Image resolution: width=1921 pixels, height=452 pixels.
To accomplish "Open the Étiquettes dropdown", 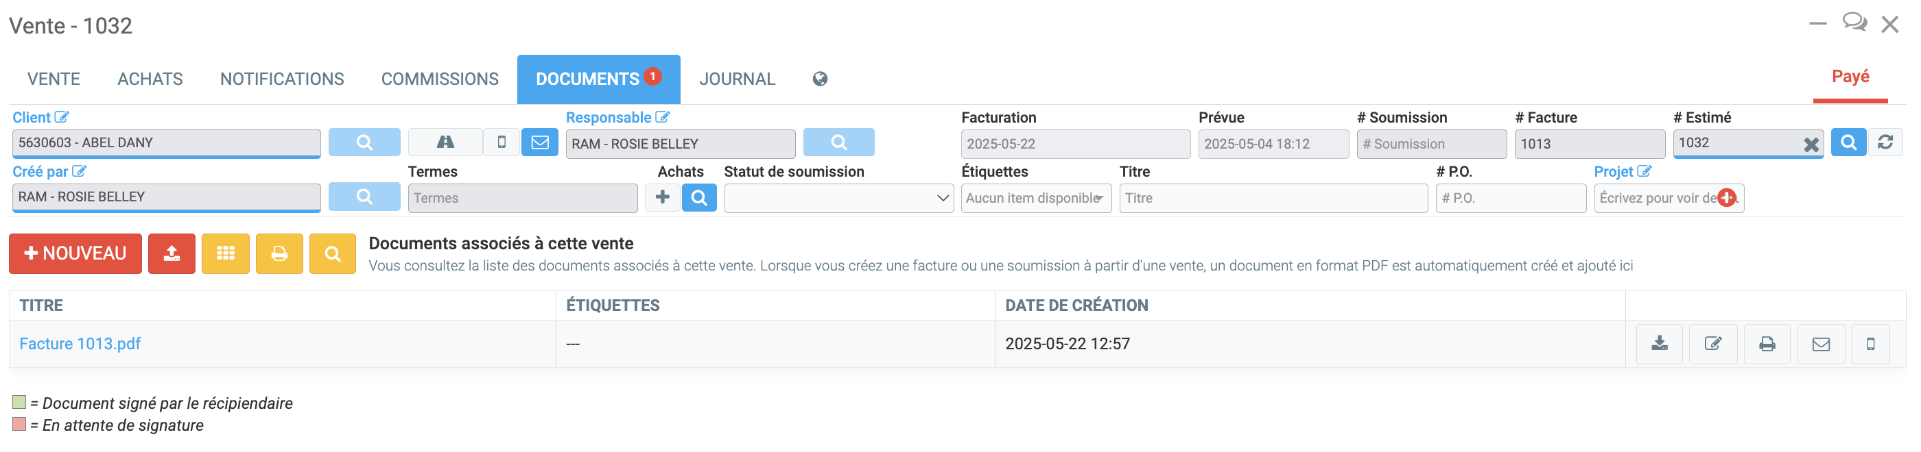I will (x=1036, y=198).
